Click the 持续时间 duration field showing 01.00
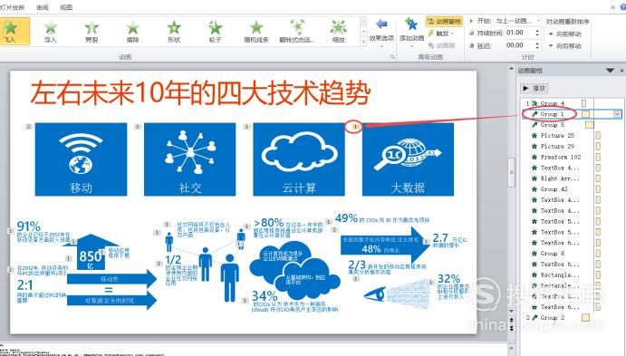 [519, 33]
